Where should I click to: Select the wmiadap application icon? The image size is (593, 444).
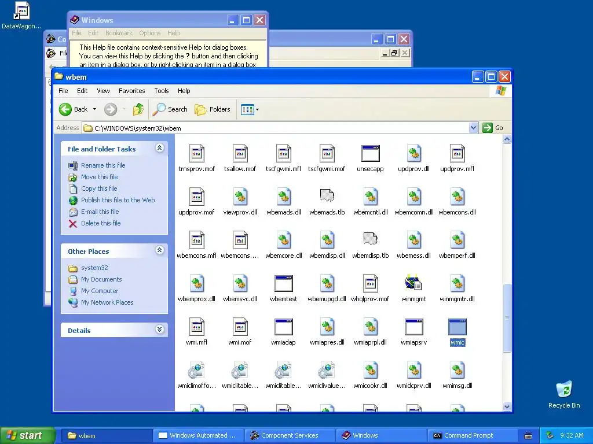284,327
